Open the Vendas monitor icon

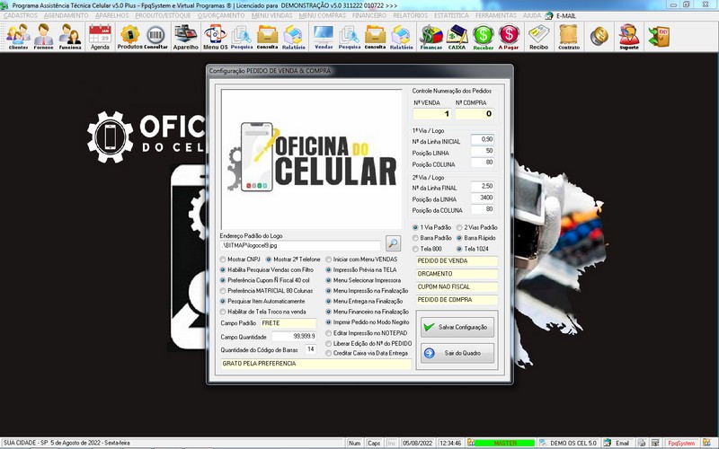point(324,37)
